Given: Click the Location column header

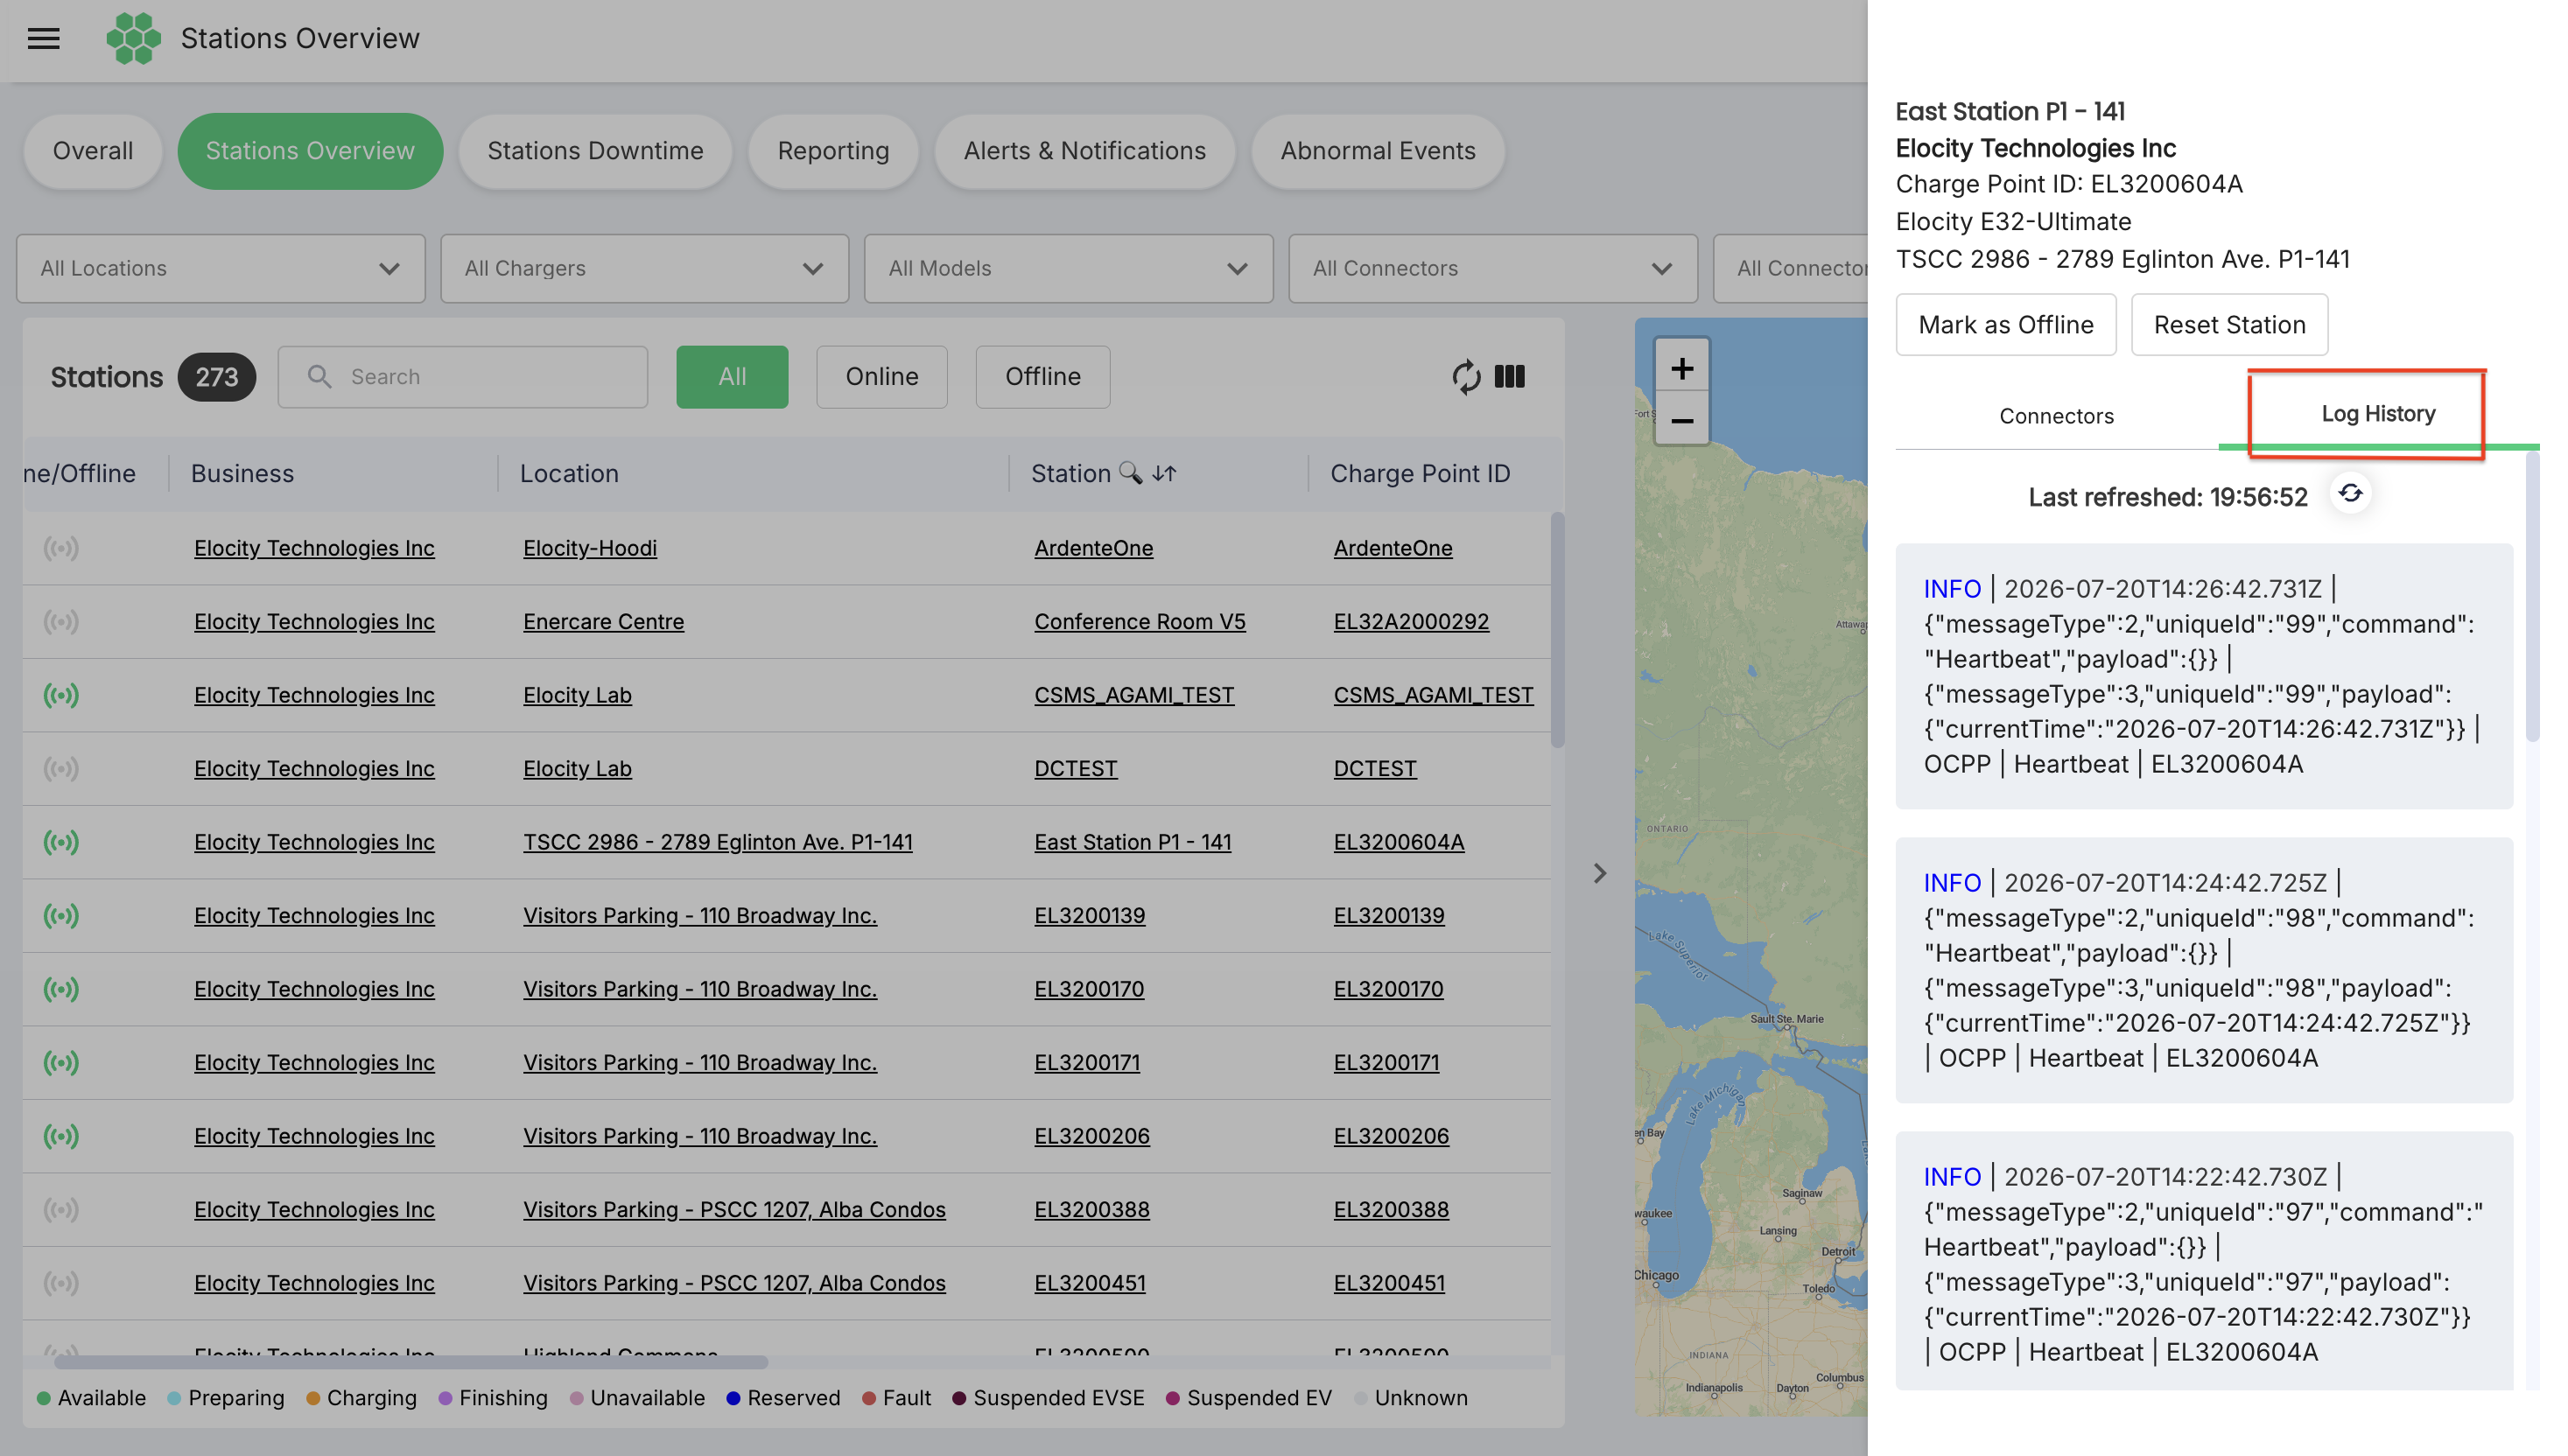Looking at the screenshot, I should click(x=569, y=473).
